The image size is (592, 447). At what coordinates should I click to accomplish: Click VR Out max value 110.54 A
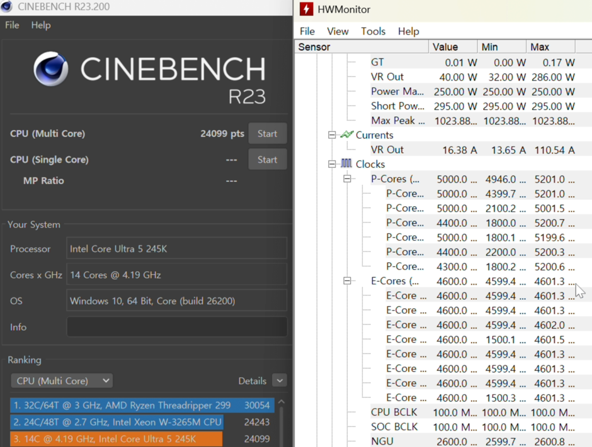555,150
